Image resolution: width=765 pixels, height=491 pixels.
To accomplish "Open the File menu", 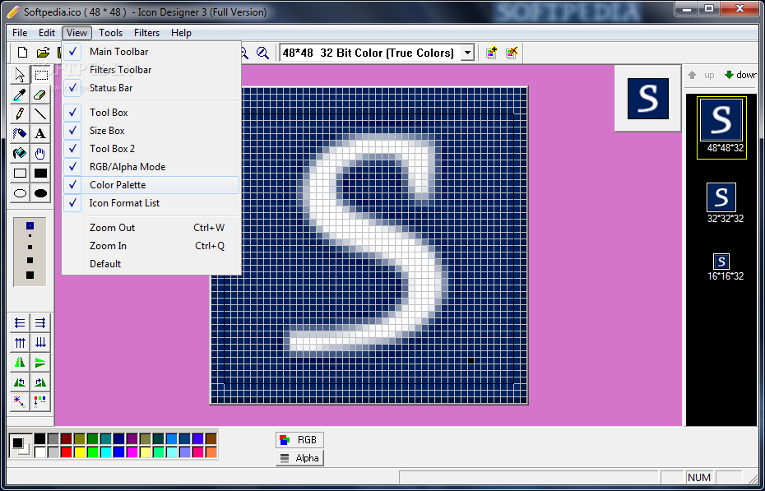I will coord(20,33).
